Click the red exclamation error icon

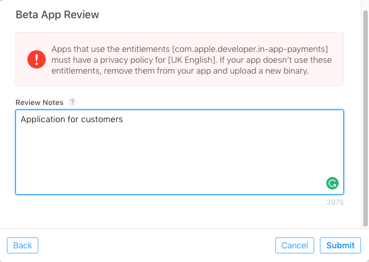click(35, 59)
